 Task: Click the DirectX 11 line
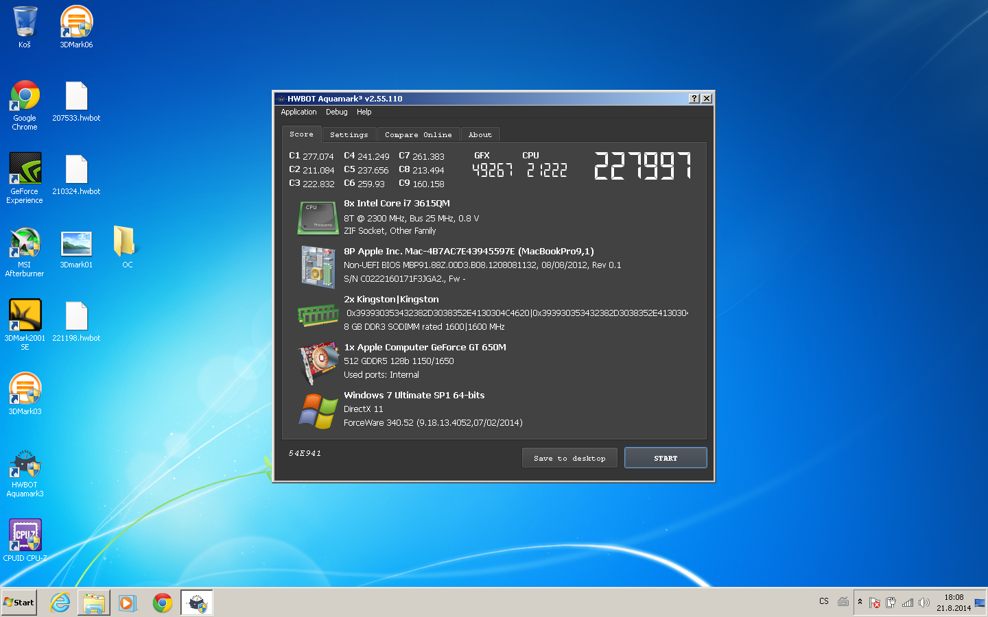(x=364, y=409)
